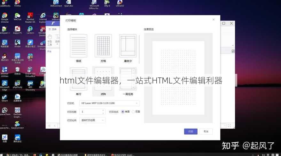Open the 打印比例 scale dropdown
This screenshot has width=281, height=156.
point(92,120)
